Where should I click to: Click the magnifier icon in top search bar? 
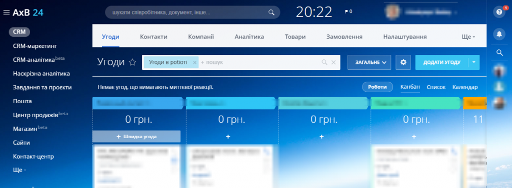coord(271,12)
